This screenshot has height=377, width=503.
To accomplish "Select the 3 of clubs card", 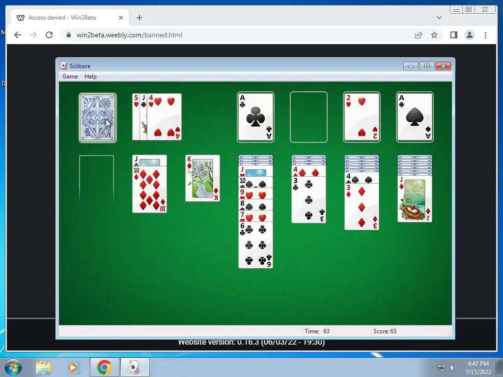I will (x=308, y=200).
